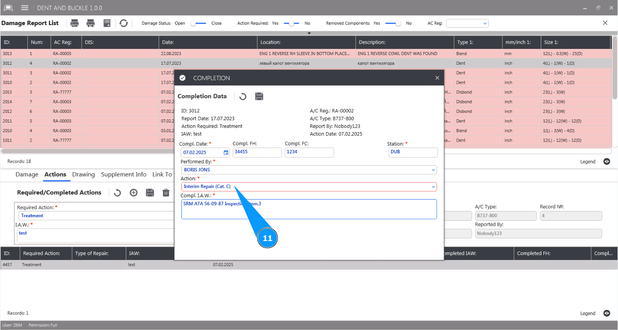The height and width of the screenshot is (330, 618).
Task: Open the Drawing tab
Action: (x=83, y=174)
